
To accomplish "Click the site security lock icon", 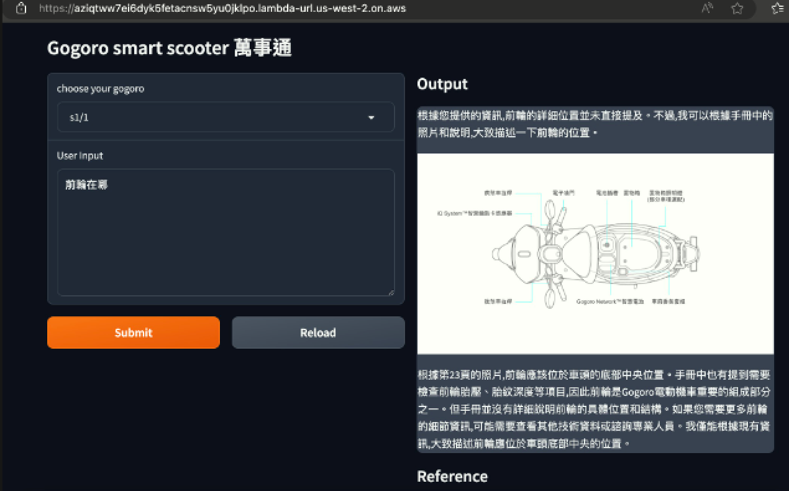I will click(21, 9).
